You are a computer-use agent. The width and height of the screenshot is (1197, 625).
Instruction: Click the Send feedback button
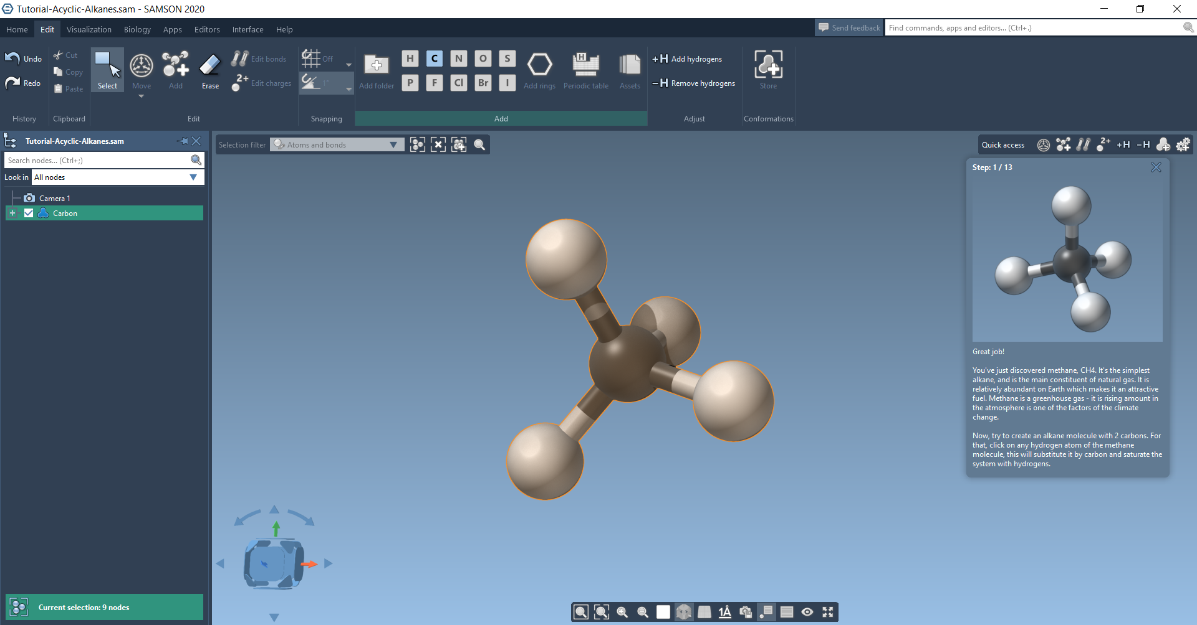click(849, 28)
